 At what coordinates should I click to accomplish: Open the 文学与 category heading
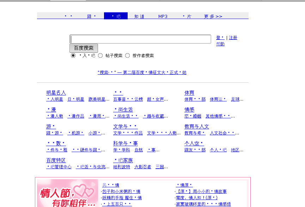[126, 126]
